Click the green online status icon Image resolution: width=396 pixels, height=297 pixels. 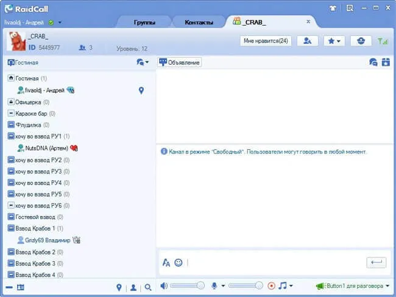51,23
